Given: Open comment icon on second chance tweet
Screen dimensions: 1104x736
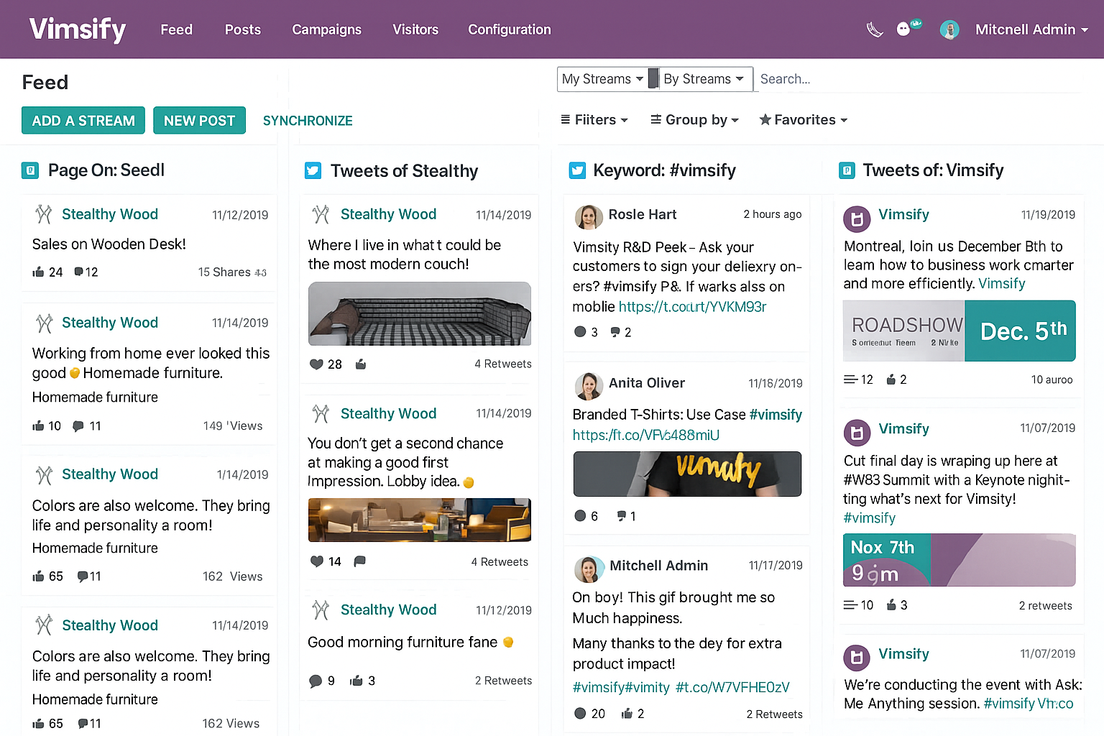Looking at the screenshot, I should click(x=360, y=561).
